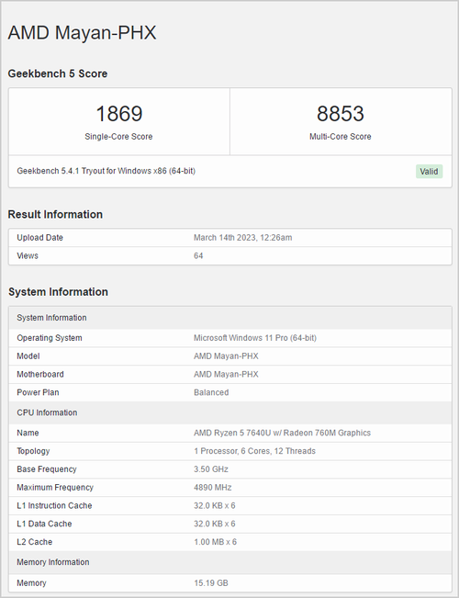The height and width of the screenshot is (598, 459).
Task: Click the 8853 Multi-Core Score value
Action: pos(340,114)
